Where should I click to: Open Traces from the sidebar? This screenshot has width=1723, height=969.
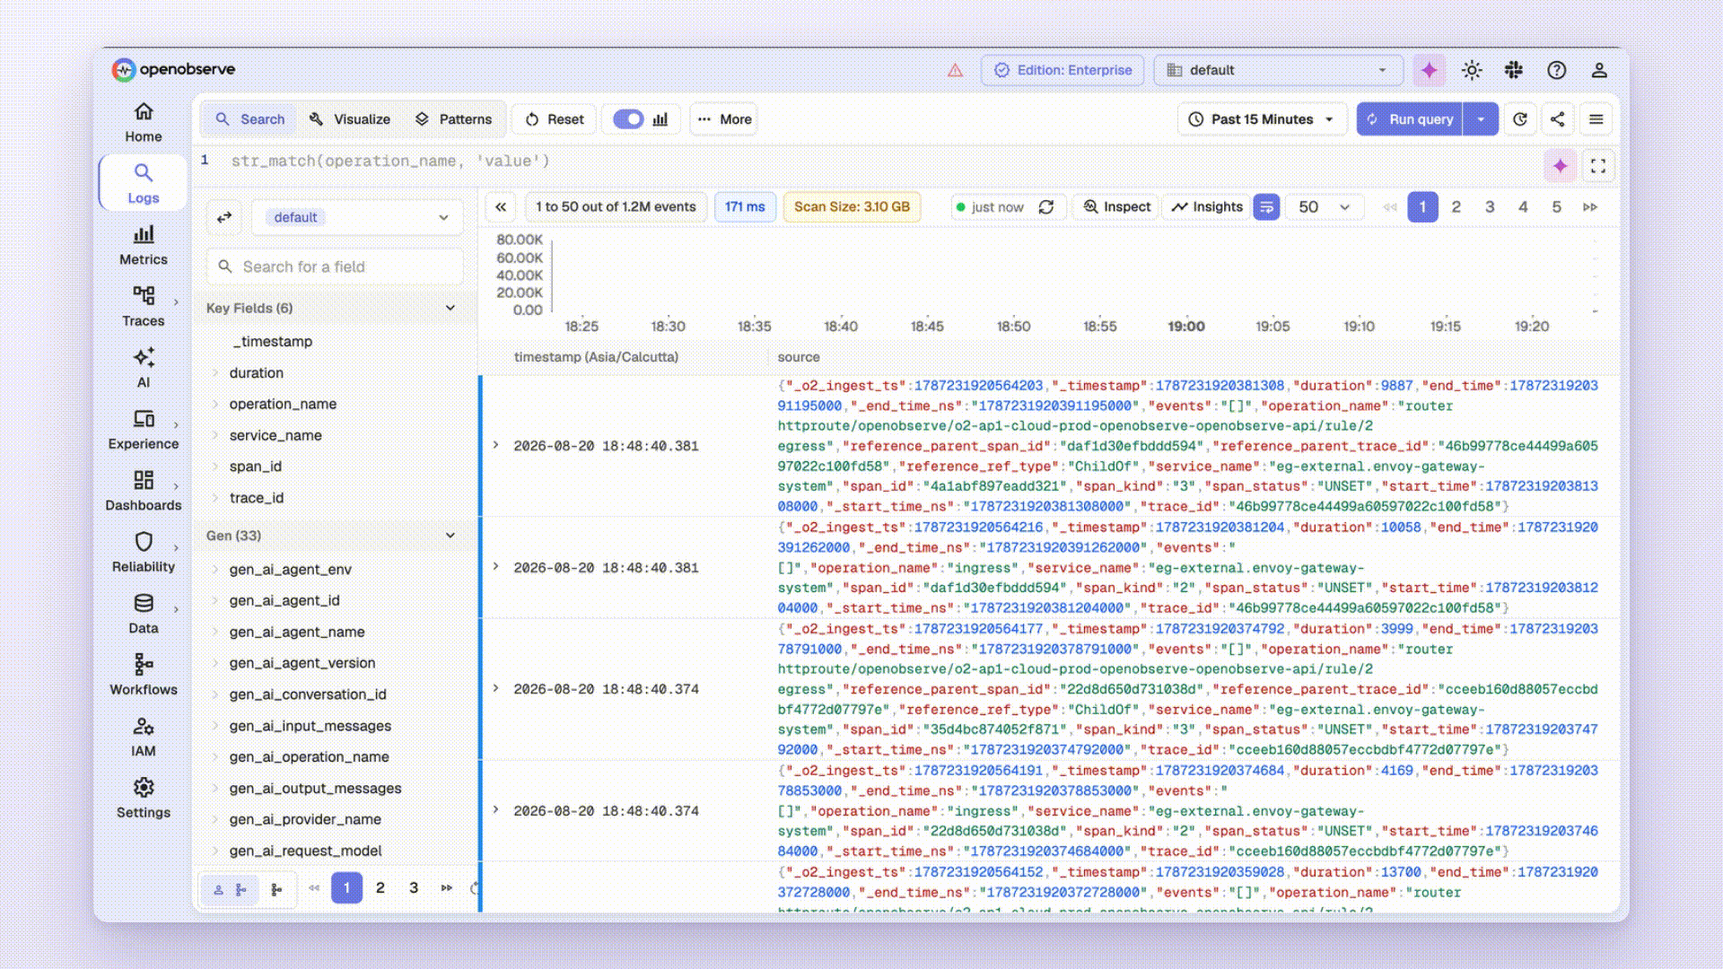(144, 306)
